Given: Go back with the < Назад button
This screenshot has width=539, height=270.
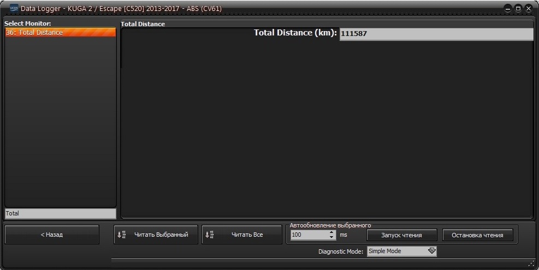Looking at the screenshot, I should (x=52, y=235).
